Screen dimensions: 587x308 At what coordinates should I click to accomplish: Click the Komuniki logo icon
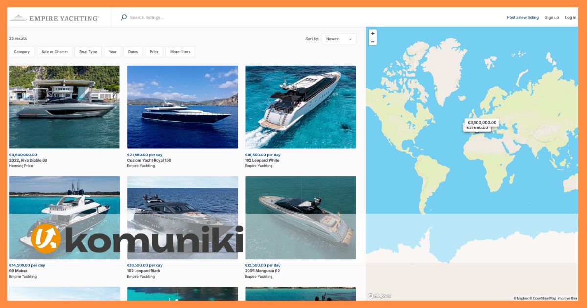pos(45,238)
